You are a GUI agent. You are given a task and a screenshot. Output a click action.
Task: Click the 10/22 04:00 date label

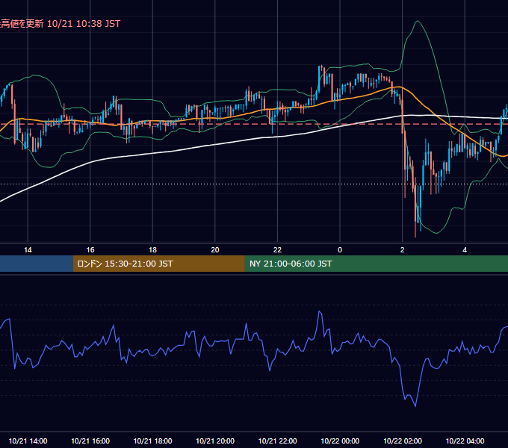[465, 441]
